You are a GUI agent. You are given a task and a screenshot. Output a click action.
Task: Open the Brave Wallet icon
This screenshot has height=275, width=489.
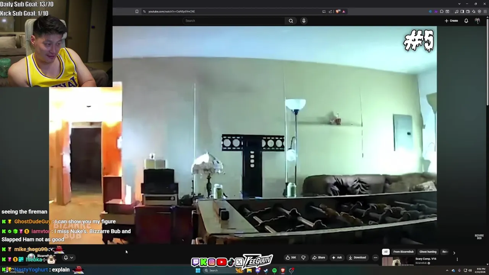click(468, 11)
